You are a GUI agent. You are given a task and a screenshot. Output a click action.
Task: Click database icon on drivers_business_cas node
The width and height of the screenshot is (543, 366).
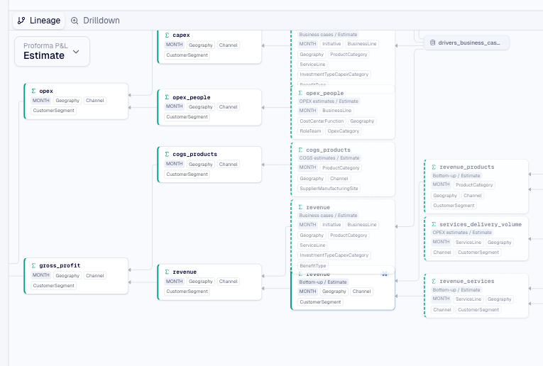pos(433,43)
